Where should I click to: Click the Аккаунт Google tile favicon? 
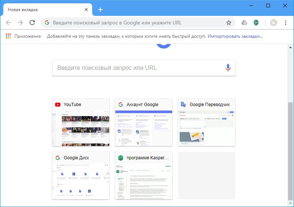[x=121, y=105]
